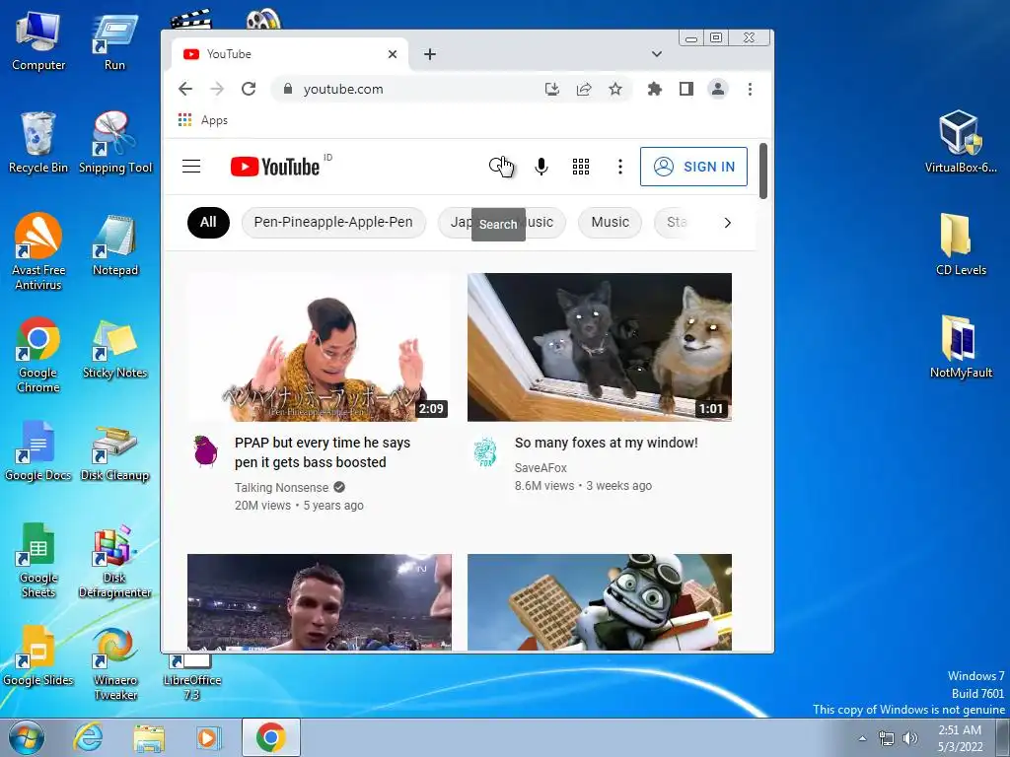The image size is (1010, 757).
Task: Click the volume speaker tray icon
Action: [x=910, y=738]
